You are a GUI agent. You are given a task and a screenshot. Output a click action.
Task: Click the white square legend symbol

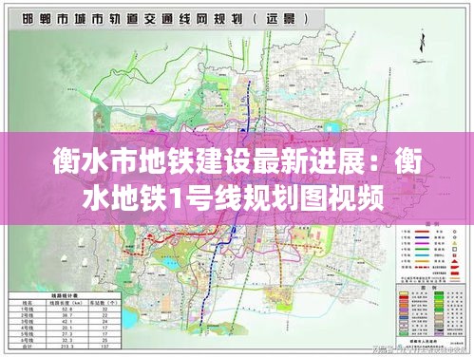coord(454,250)
